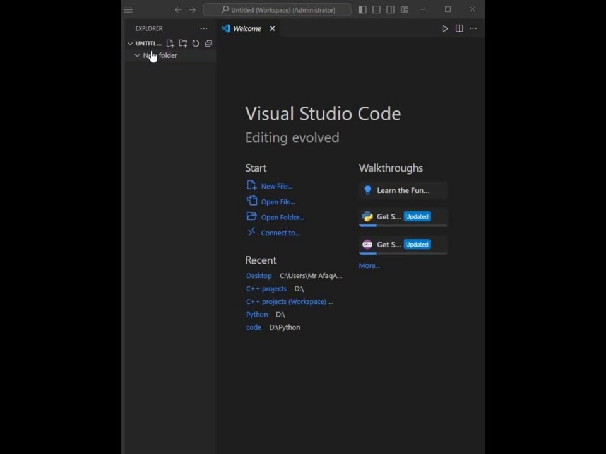Click the lightbulb walkthrough icon
The image size is (606, 454).
coord(367,190)
